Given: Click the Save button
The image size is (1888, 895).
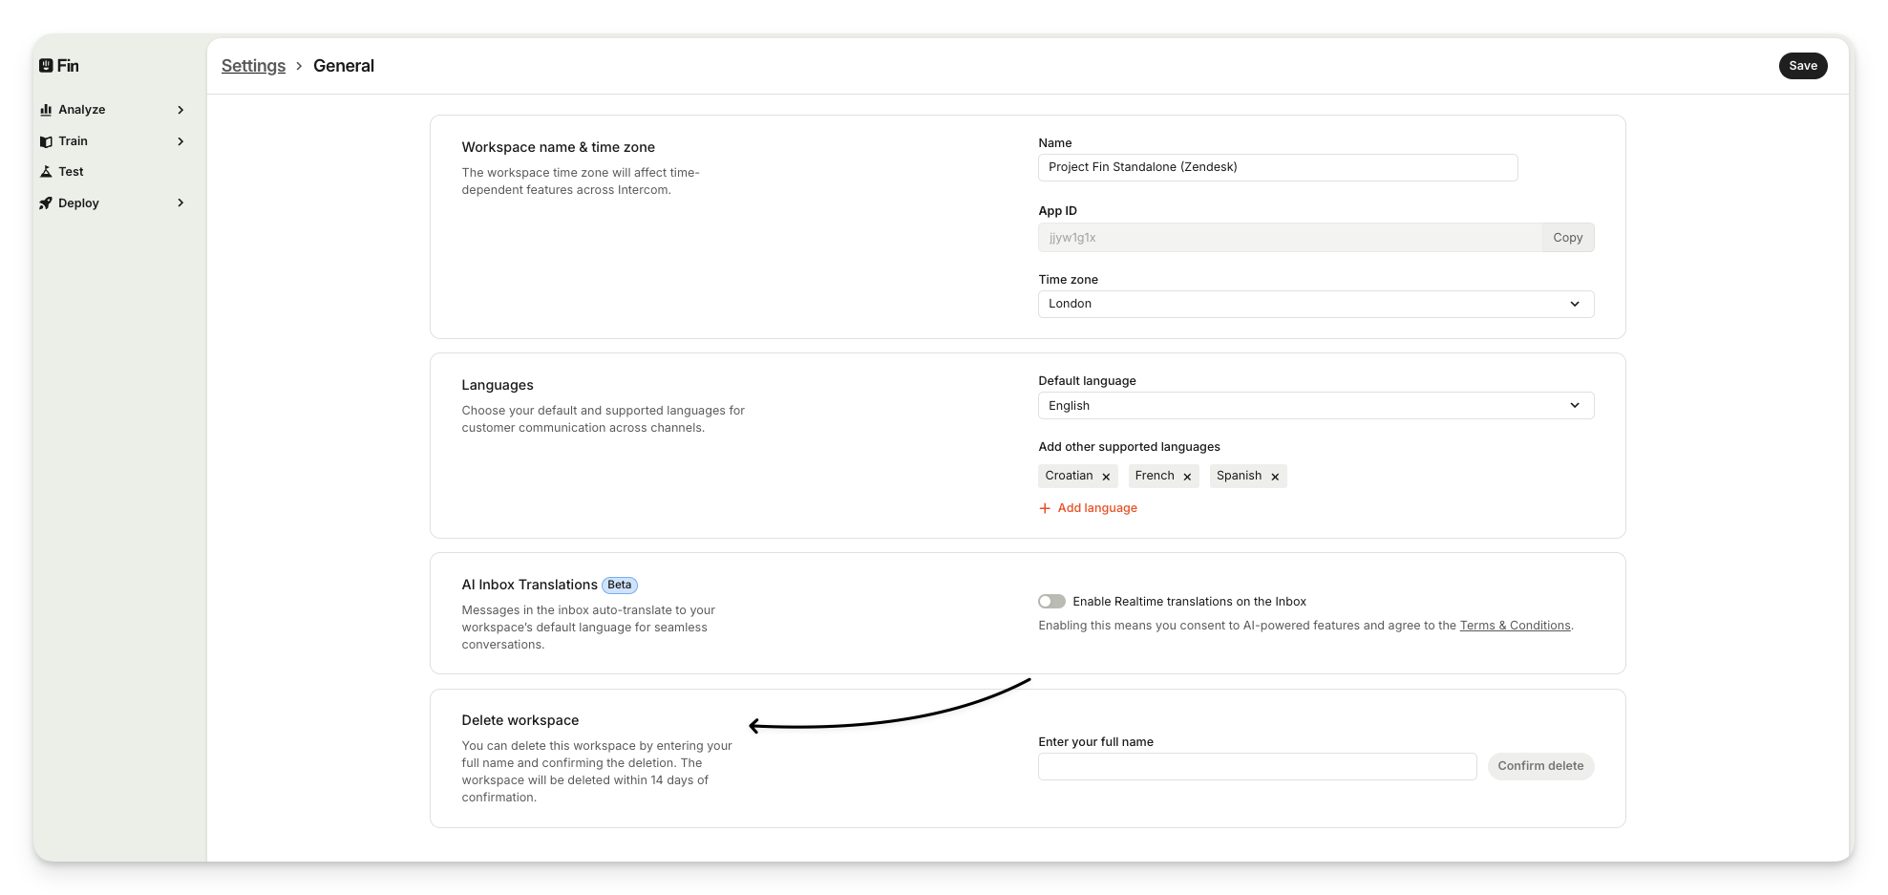Looking at the screenshot, I should click(x=1802, y=66).
